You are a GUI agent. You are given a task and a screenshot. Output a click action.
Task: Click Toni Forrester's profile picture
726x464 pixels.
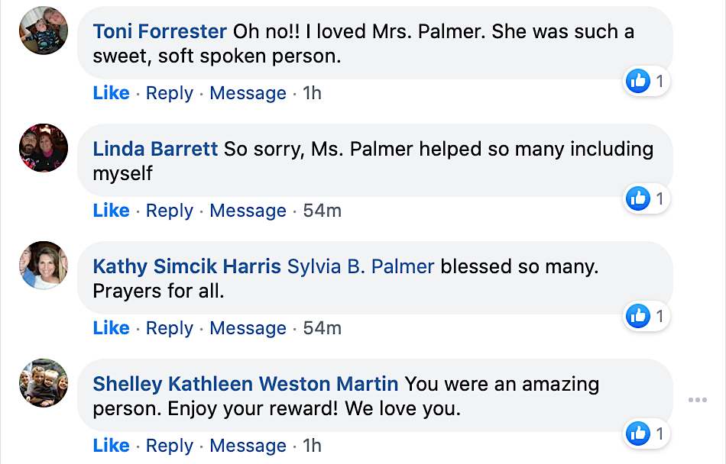pos(44,31)
